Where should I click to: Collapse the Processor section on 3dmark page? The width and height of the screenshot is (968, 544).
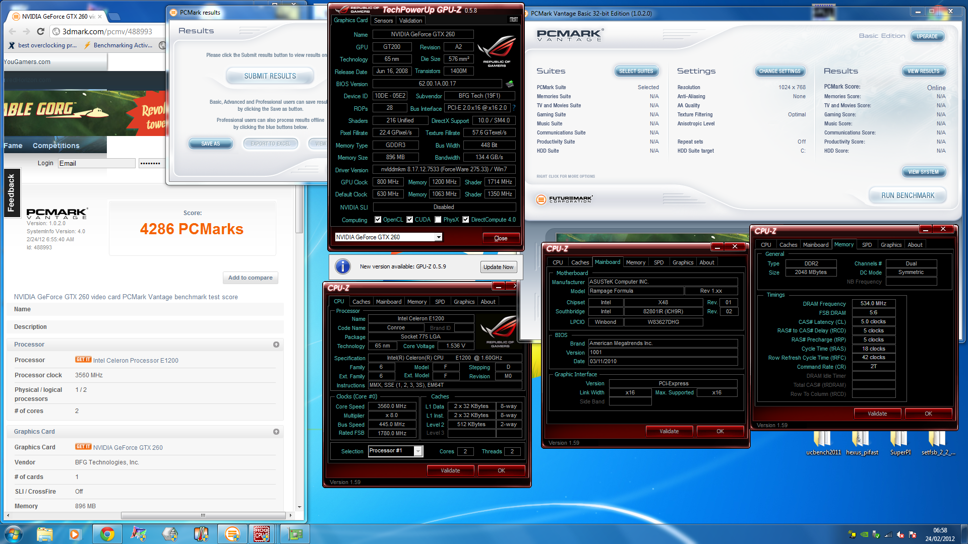[276, 345]
